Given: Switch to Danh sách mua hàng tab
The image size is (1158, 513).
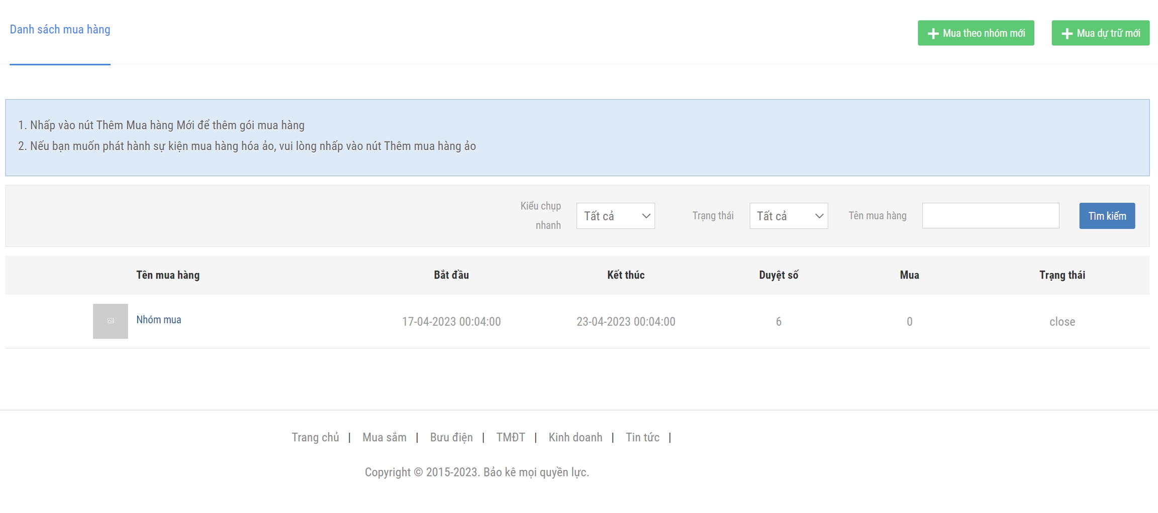Looking at the screenshot, I should tap(60, 30).
